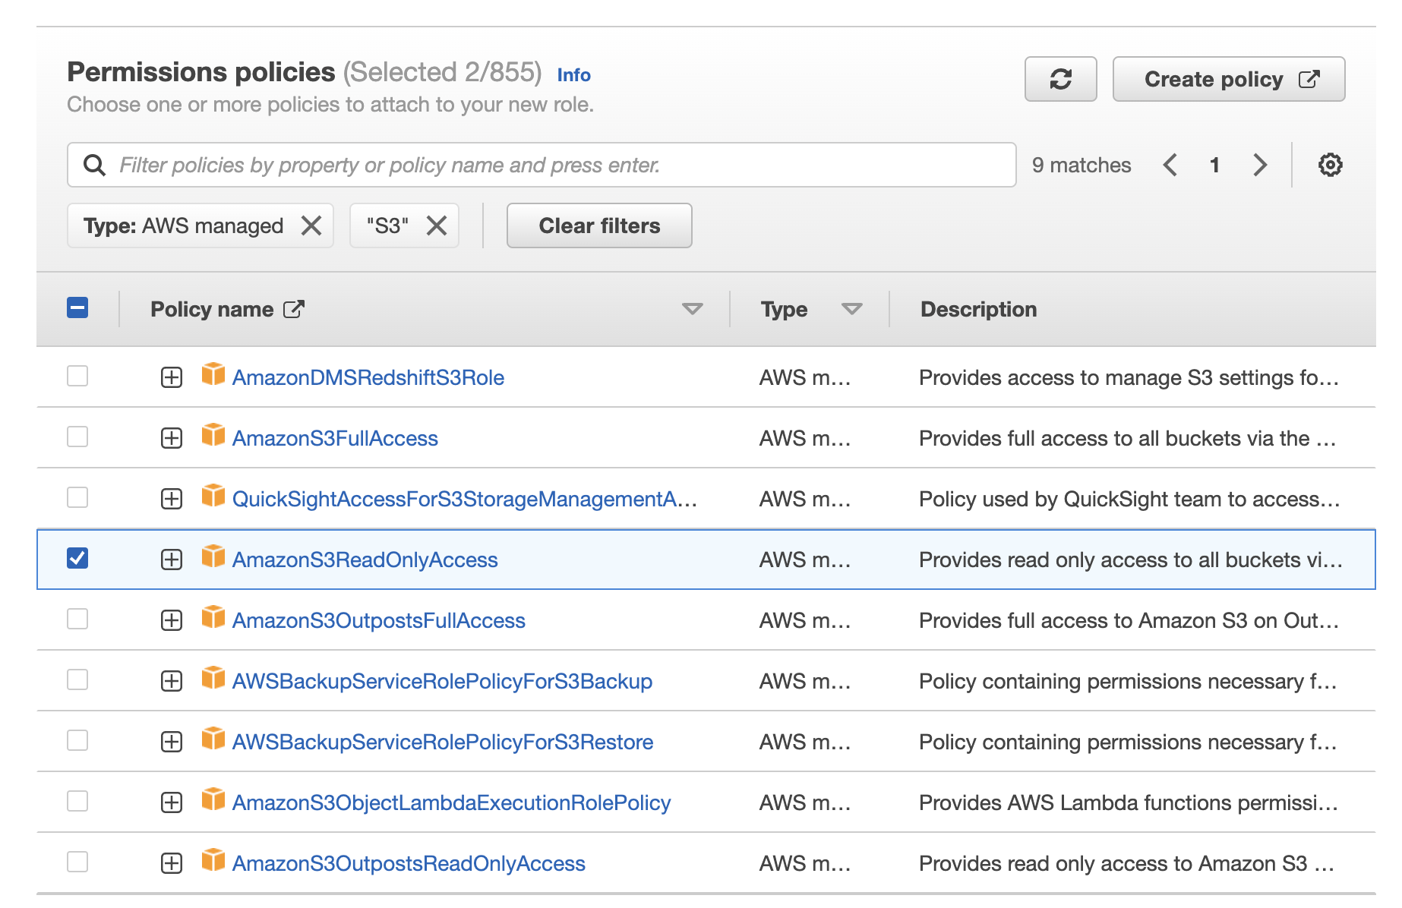
Task: Expand the AWSBackupServiceRolePolicyForS3Backup details
Action: click(x=172, y=681)
